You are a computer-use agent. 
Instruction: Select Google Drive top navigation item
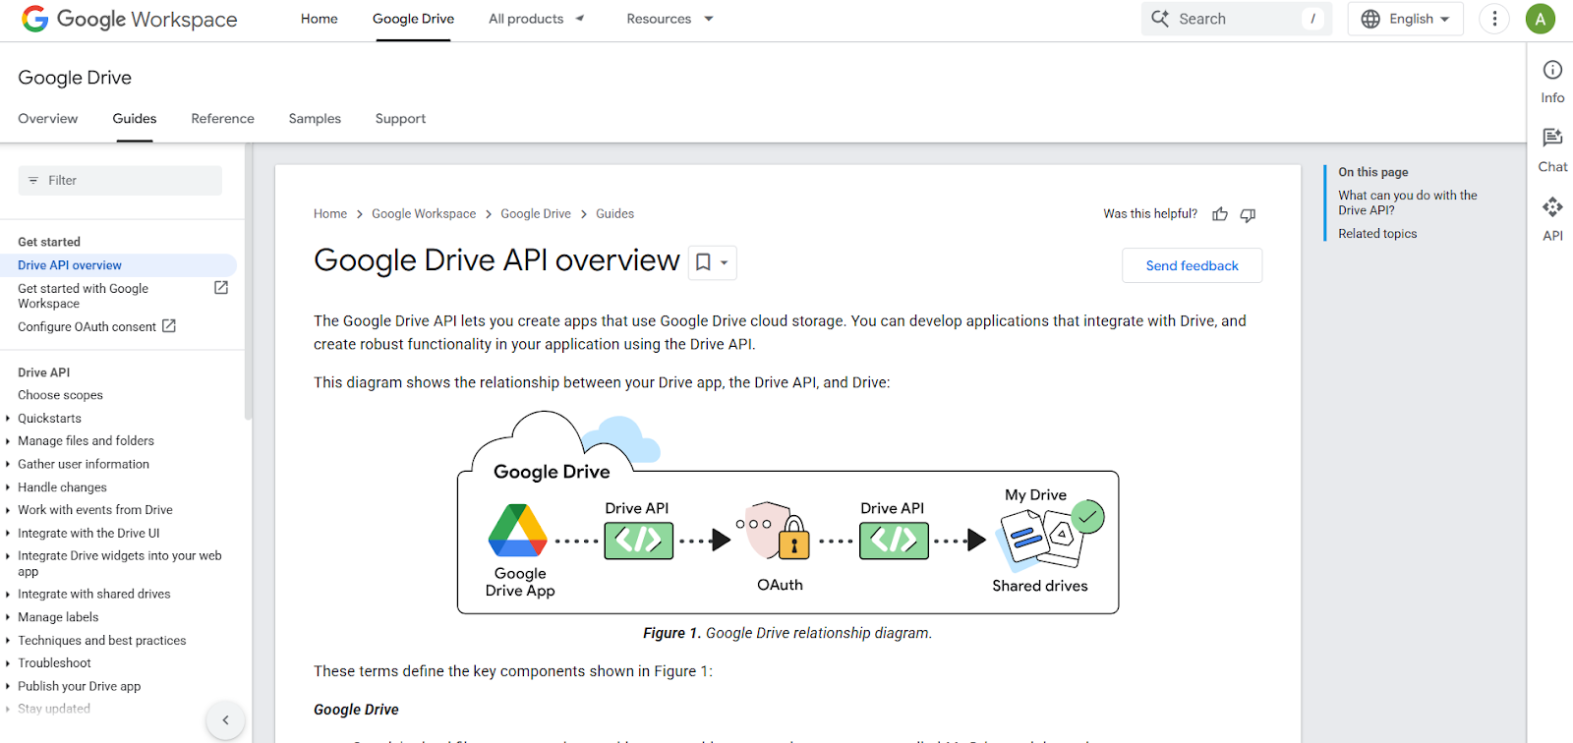413,19
